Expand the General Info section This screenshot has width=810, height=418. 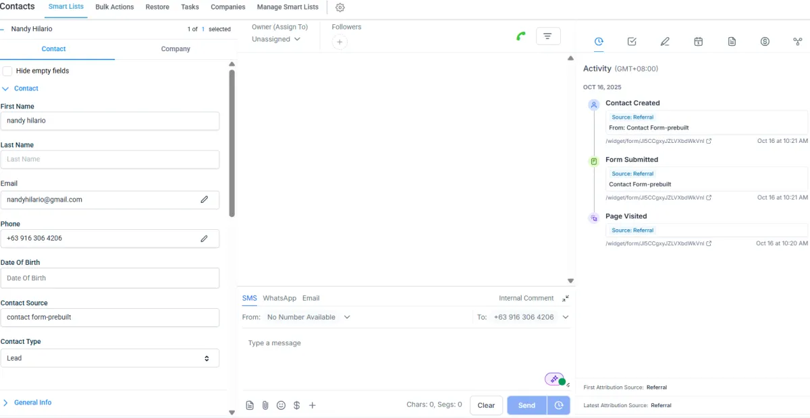(x=27, y=402)
